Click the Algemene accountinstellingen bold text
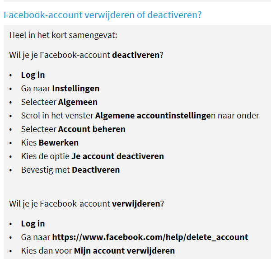The height and width of the screenshot is (259, 271). [153, 116]
